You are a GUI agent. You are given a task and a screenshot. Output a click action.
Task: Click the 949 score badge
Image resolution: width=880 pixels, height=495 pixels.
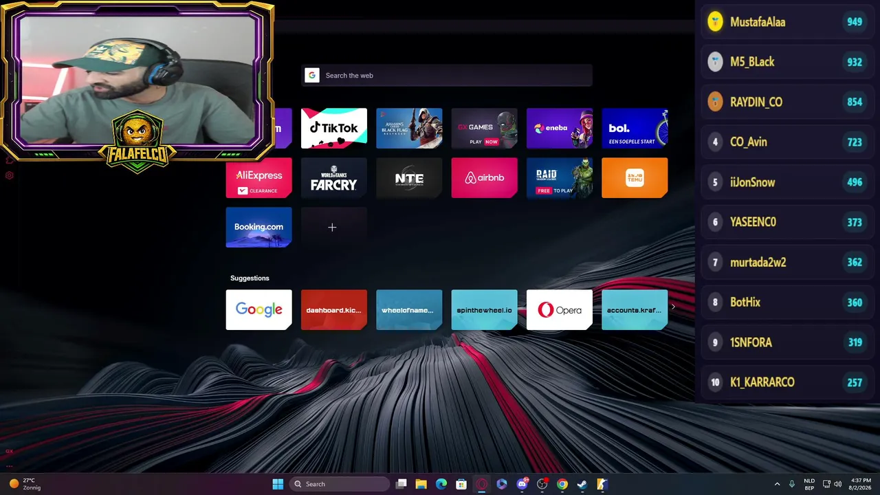coord(855,22)
